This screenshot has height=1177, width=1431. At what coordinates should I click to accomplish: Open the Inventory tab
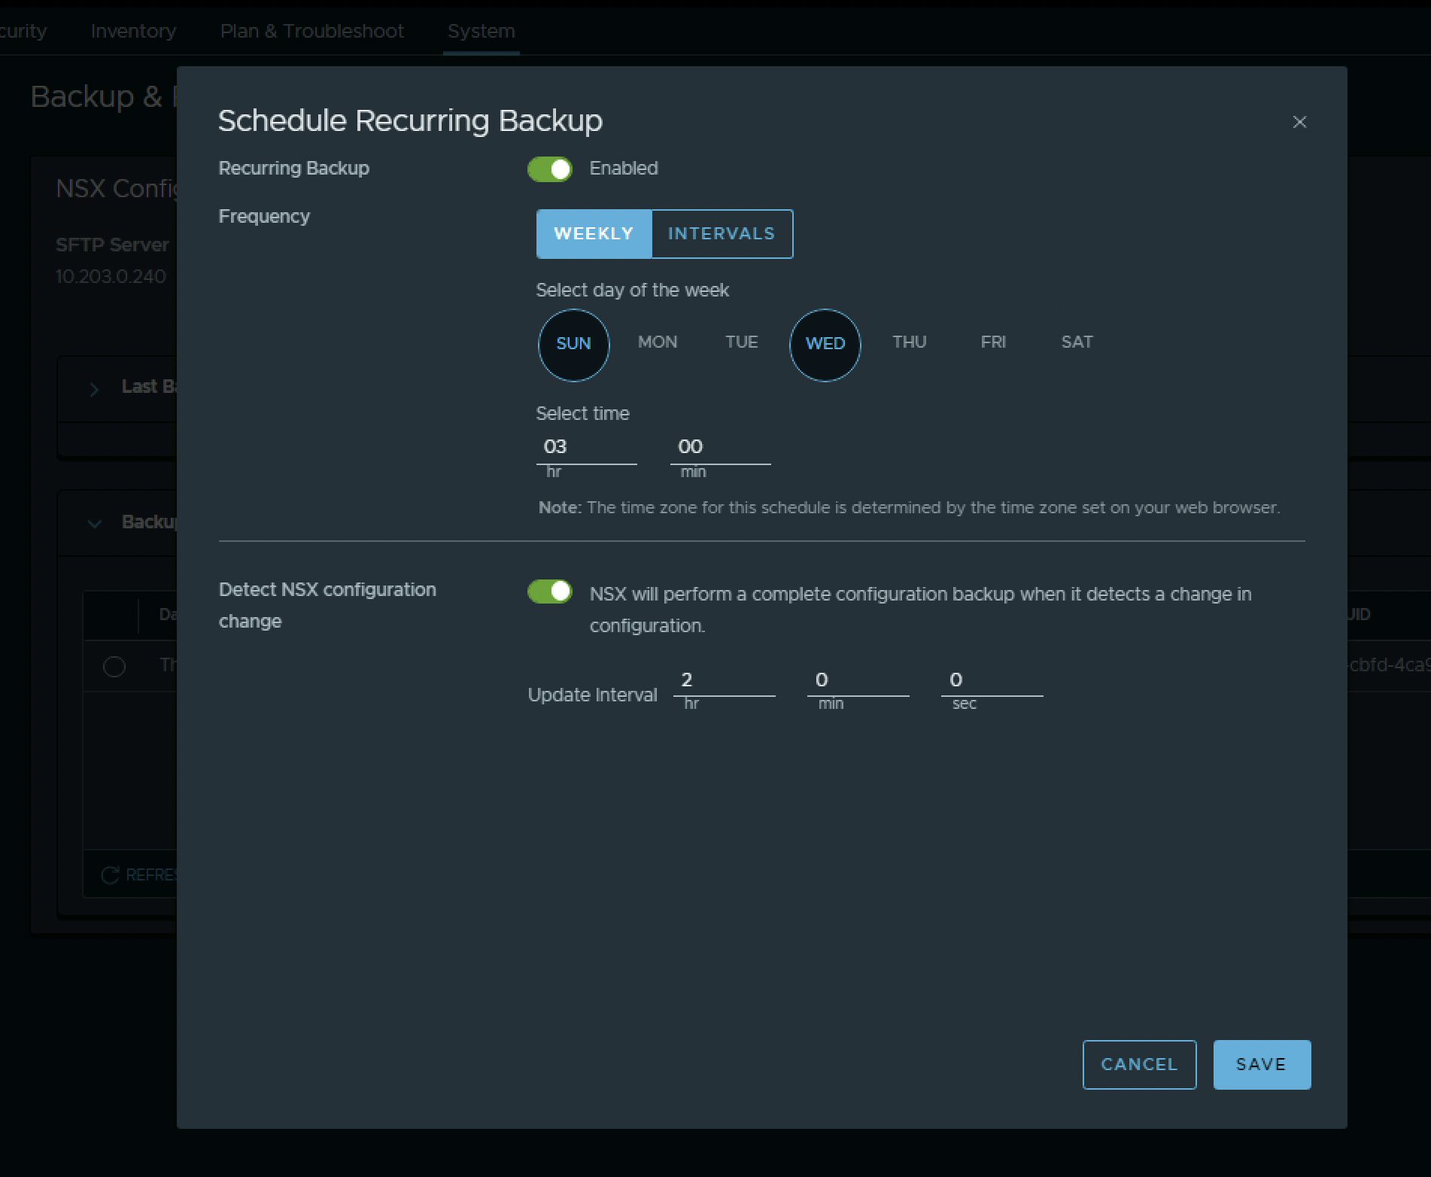point(132,31)
